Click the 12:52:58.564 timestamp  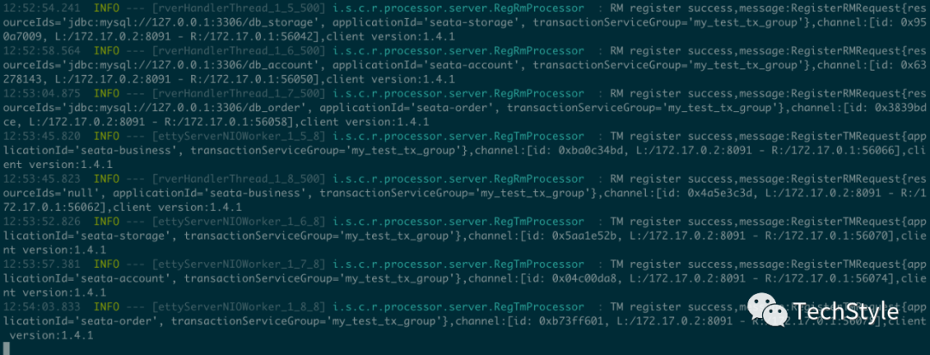[41, 51]
